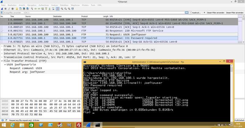Open the Statistiken menu
This screenshot has height=128, width=245.
coord(64,6)
